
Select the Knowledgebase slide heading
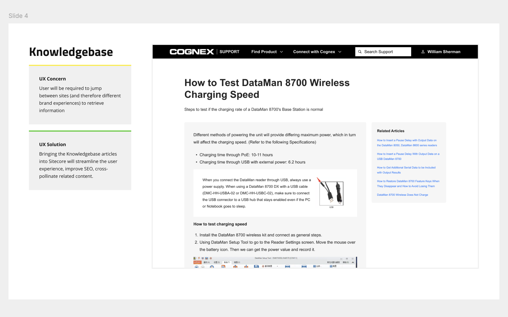click(x=71, y=52)
